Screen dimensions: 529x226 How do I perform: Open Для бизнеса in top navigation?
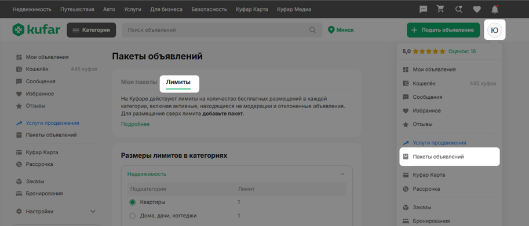(x=166, y=9)
